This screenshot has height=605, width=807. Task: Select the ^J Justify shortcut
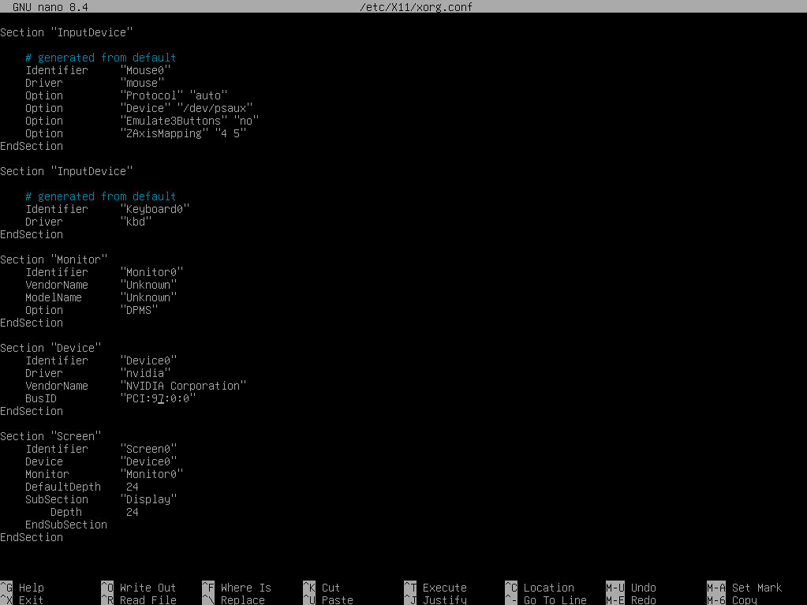pyautogui.click(x=435, y=599)
